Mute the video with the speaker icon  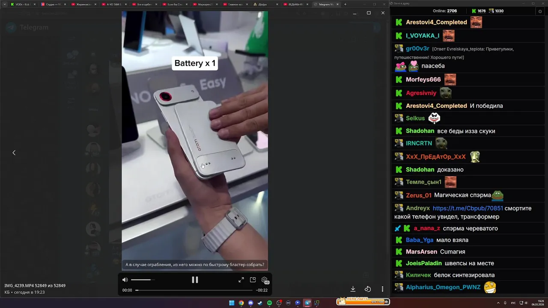125,280
